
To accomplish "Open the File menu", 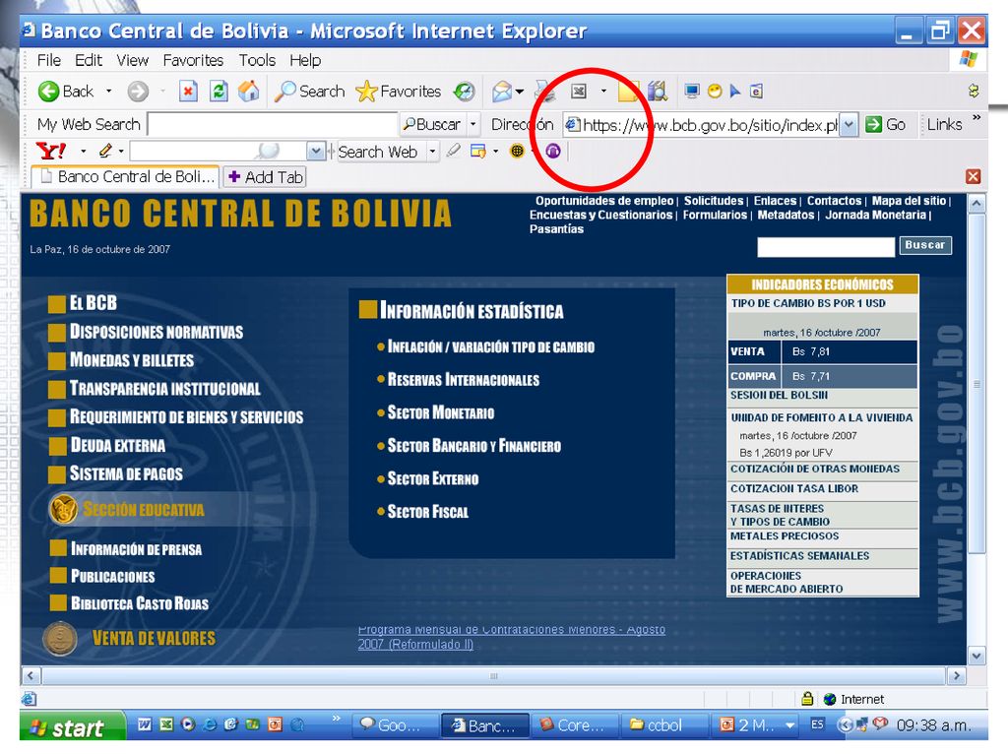I will 49,60.
